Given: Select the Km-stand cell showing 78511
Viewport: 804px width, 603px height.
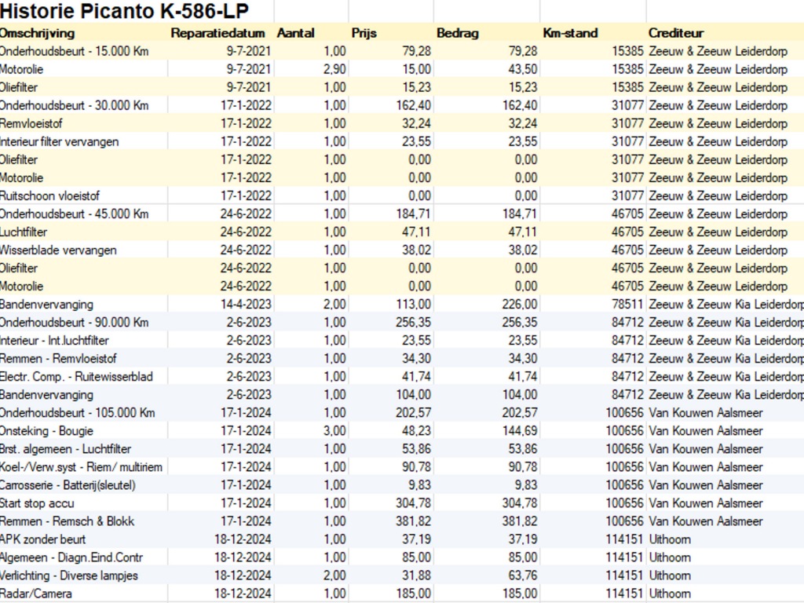Looking at the screenshot, I should pyautogui.click(x=627, y=305).
